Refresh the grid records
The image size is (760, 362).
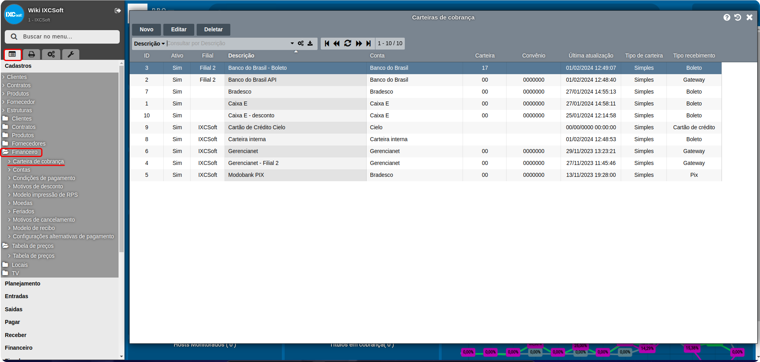coord(348,43)
